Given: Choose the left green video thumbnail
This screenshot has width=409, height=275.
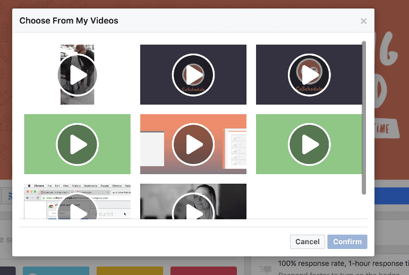Looking at the screenshot, I should [77, 144].
